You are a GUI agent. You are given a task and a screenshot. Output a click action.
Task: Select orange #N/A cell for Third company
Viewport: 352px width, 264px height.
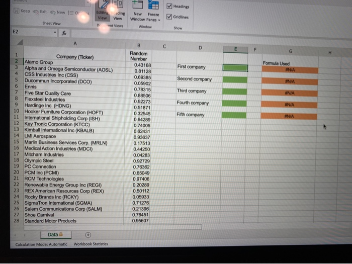coord(290,93)
